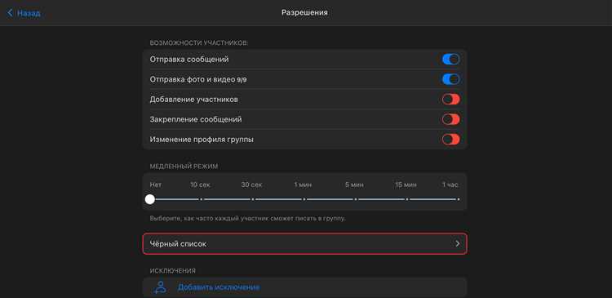Image resolution: width=612 pixels, height=298 pixels.
Task: Toggle Отправка фото и видео permission
Action: (450, 79)
